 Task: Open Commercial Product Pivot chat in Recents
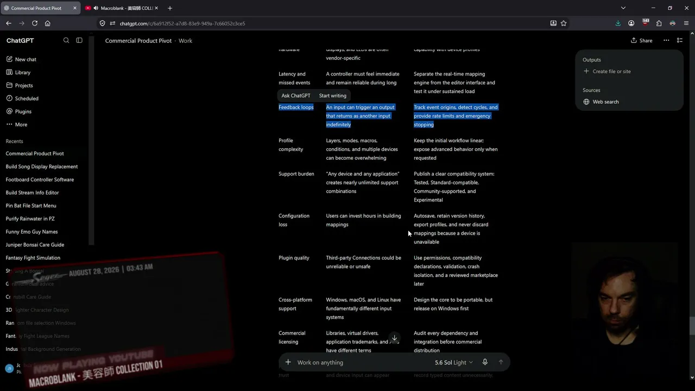(x=35, y=154)
